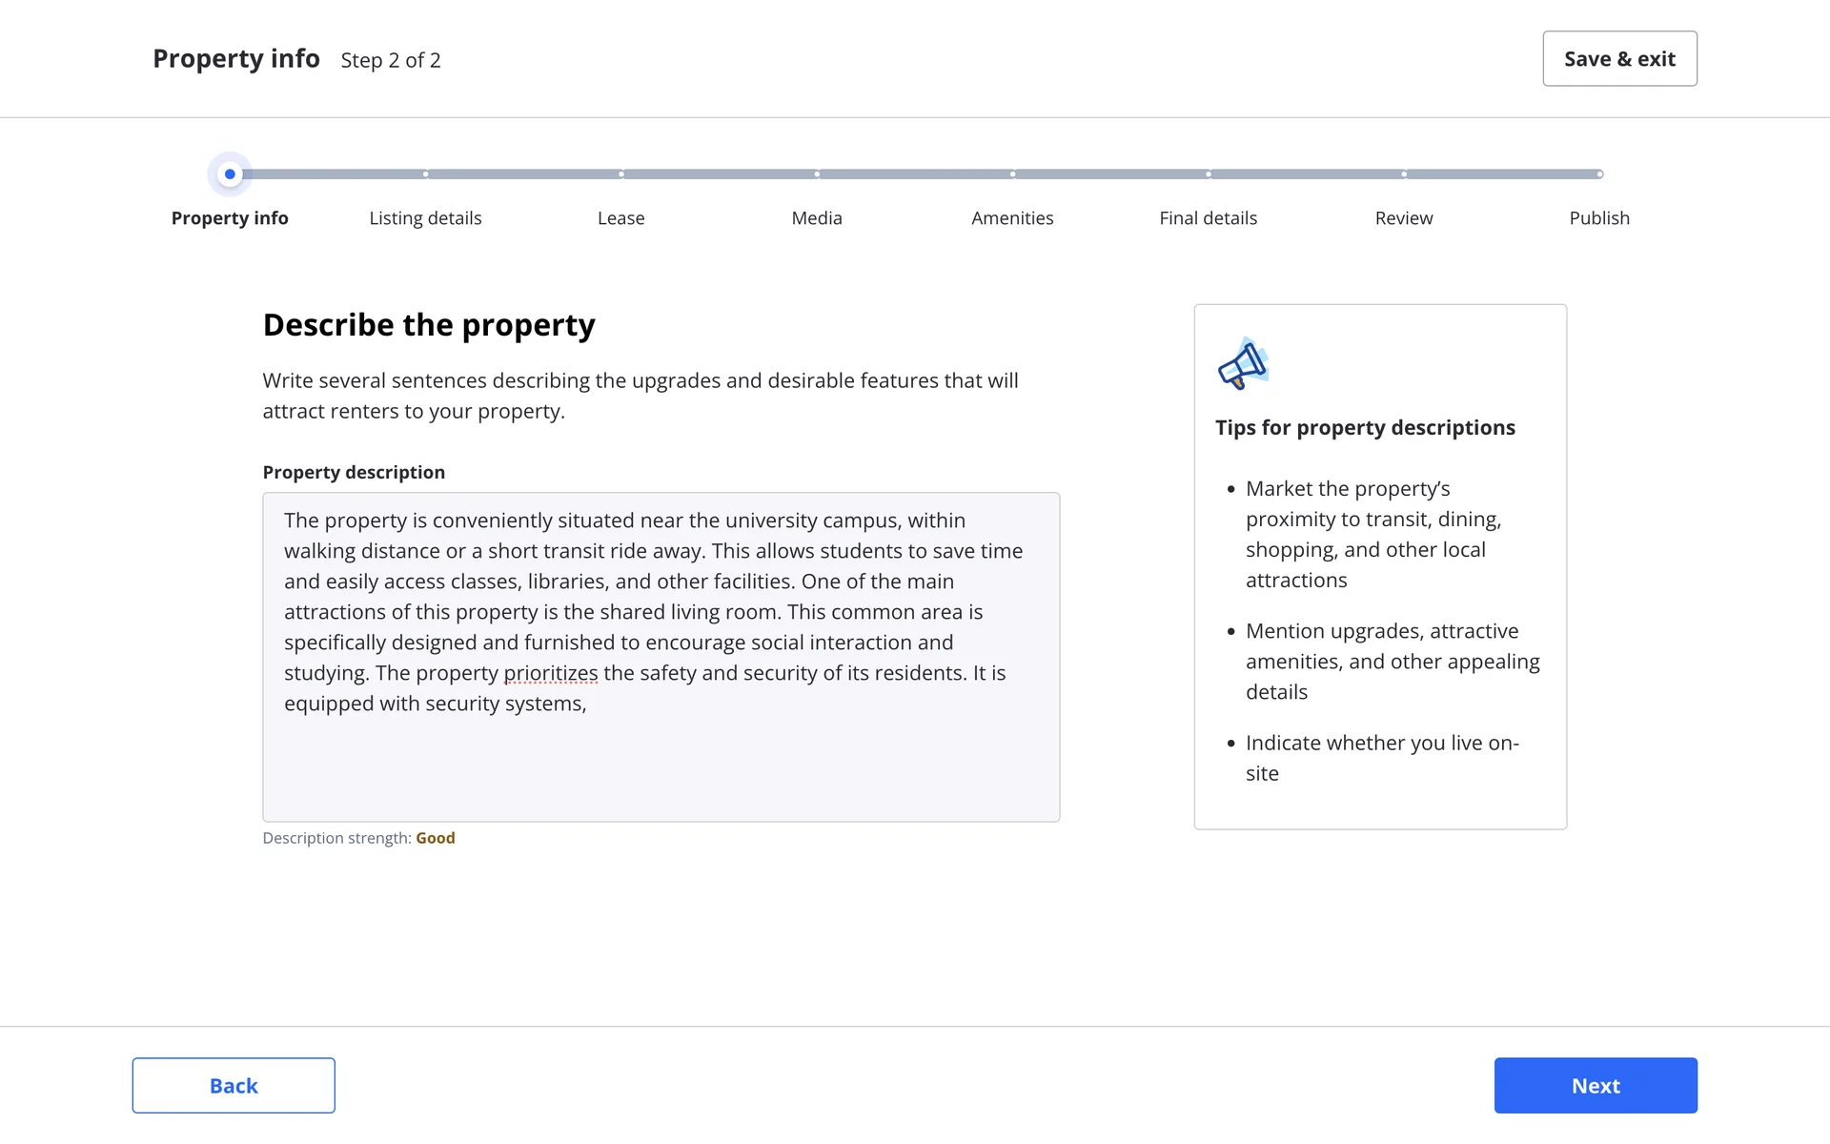Click the Review step label

[1403, 218]
